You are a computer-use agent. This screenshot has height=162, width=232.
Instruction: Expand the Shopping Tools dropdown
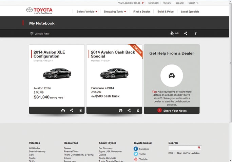tap(115, 11)
